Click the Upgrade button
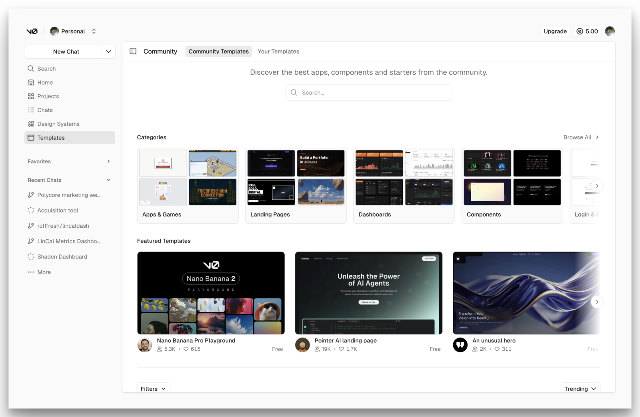Image resolution: width=640 pixels, height=417 pixels. (x=555, y=31)
